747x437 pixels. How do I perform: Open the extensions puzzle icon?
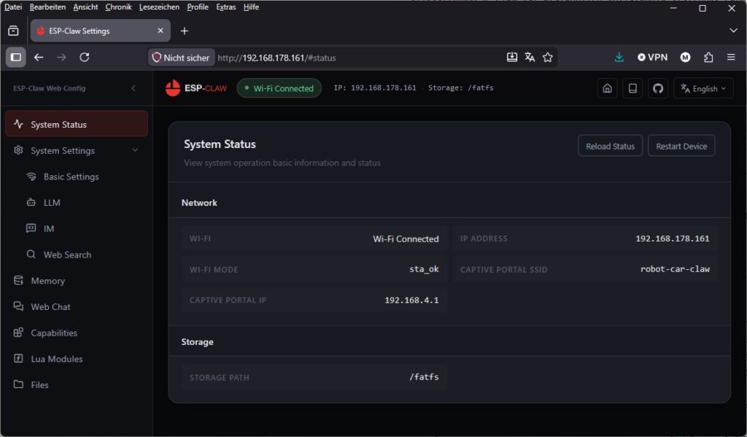point(708,57)
